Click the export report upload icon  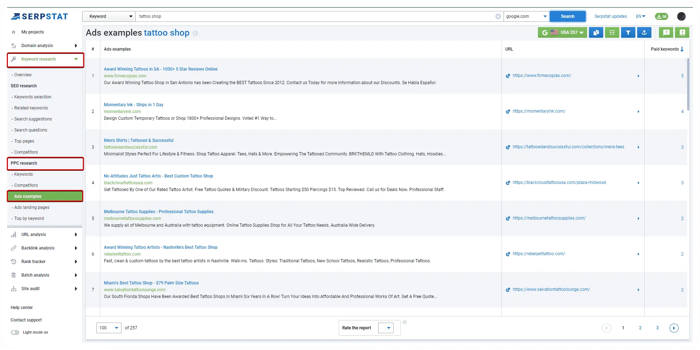coord(644,32)
